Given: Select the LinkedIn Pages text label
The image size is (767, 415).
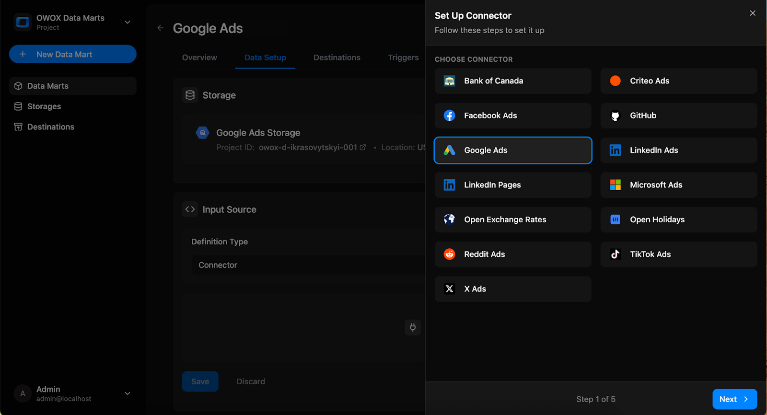Looking at the screenshot, I should pos(492,185).
